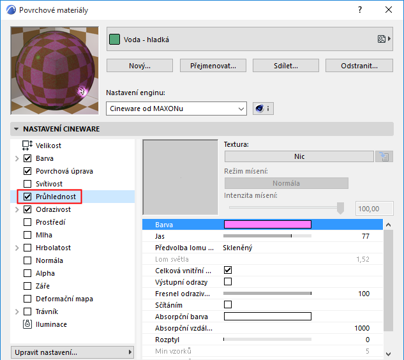The image size is (404, 360).
Task: Enable the Normála channel checkbox
Action: (x=27, y=260)
